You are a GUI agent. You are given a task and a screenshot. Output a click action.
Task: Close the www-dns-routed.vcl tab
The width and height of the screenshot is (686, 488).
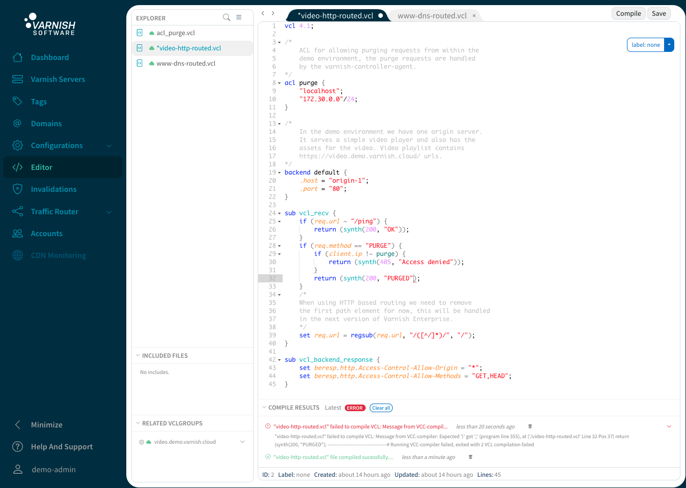[474, 16]
